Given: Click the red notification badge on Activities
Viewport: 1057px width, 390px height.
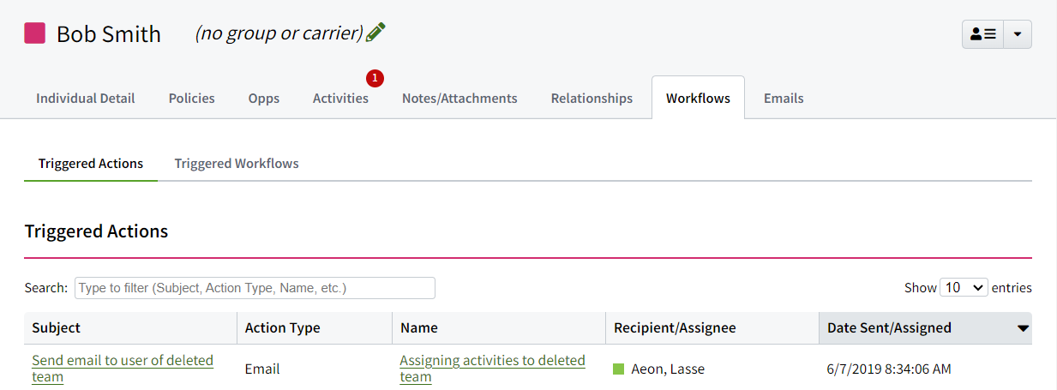Looking at the screenshot, I should click(375, 78).
